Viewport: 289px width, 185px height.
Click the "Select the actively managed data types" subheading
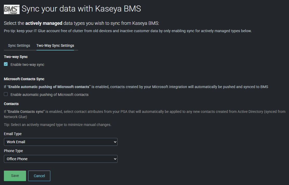[82, 23]
